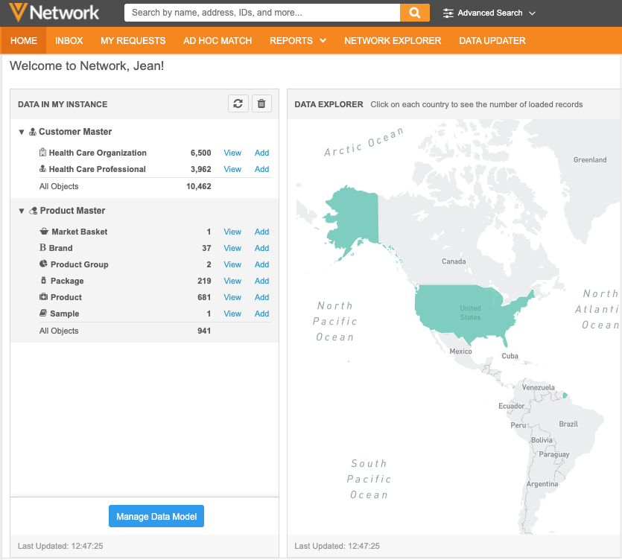Click the Brand B icon
The height and width of the screenshot is (560, 622).
42,248
